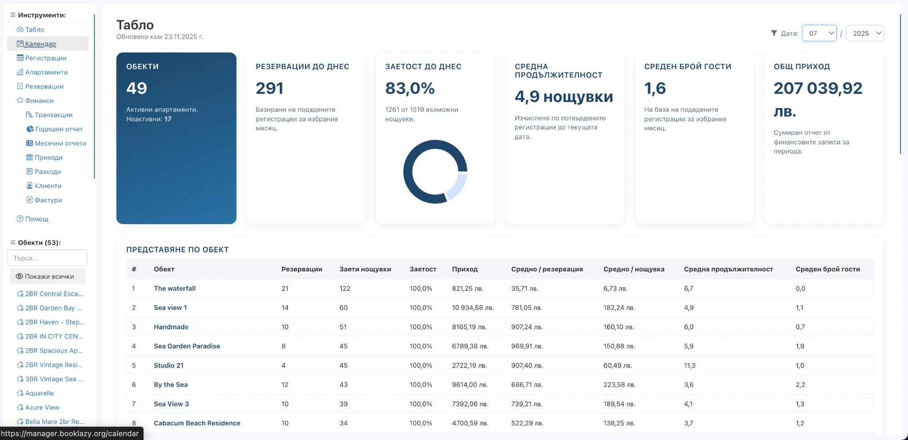Click the house icon next to Azure View
The width and height of the screenshot is (908, 440).
click(x=20, y=407)
